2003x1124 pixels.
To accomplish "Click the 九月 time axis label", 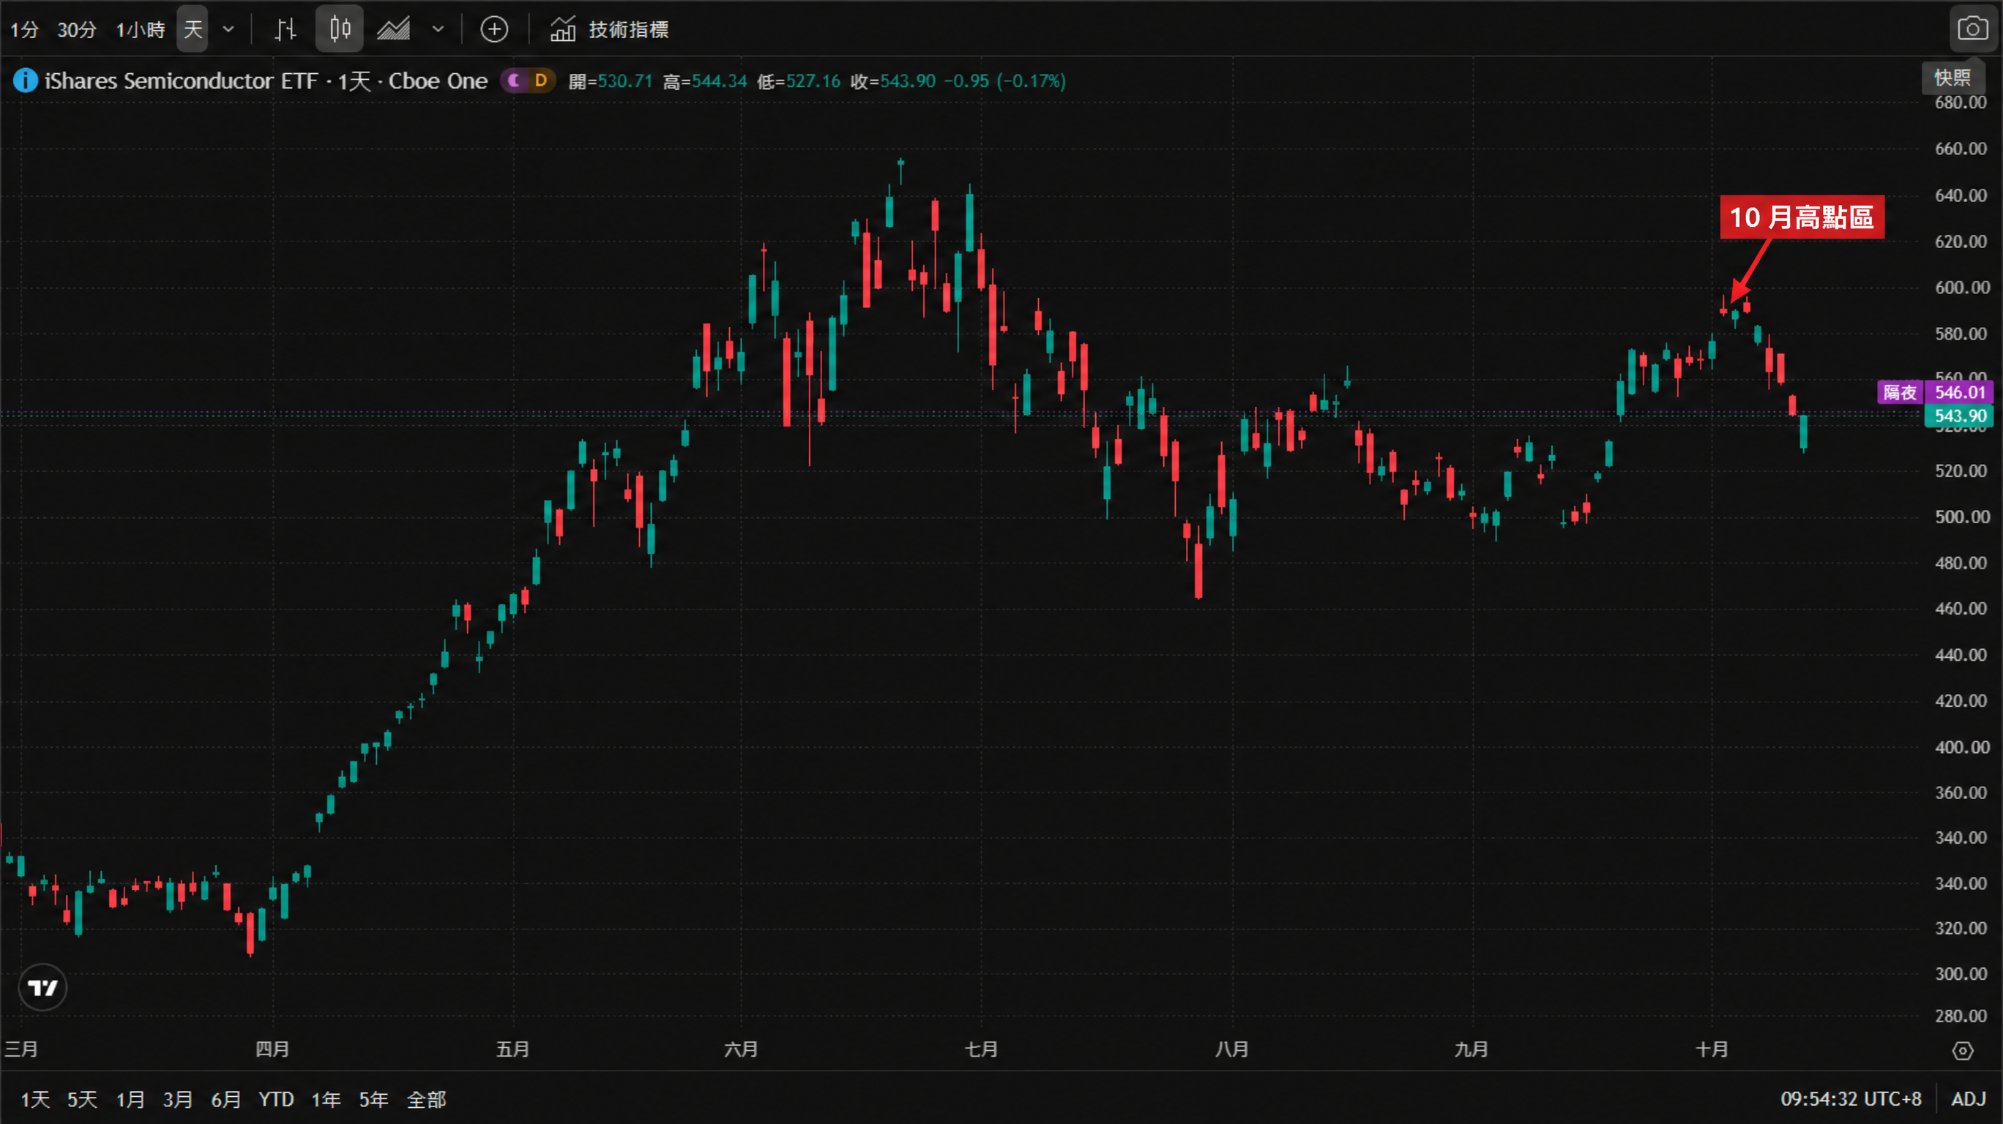I will (1472, 1049).
